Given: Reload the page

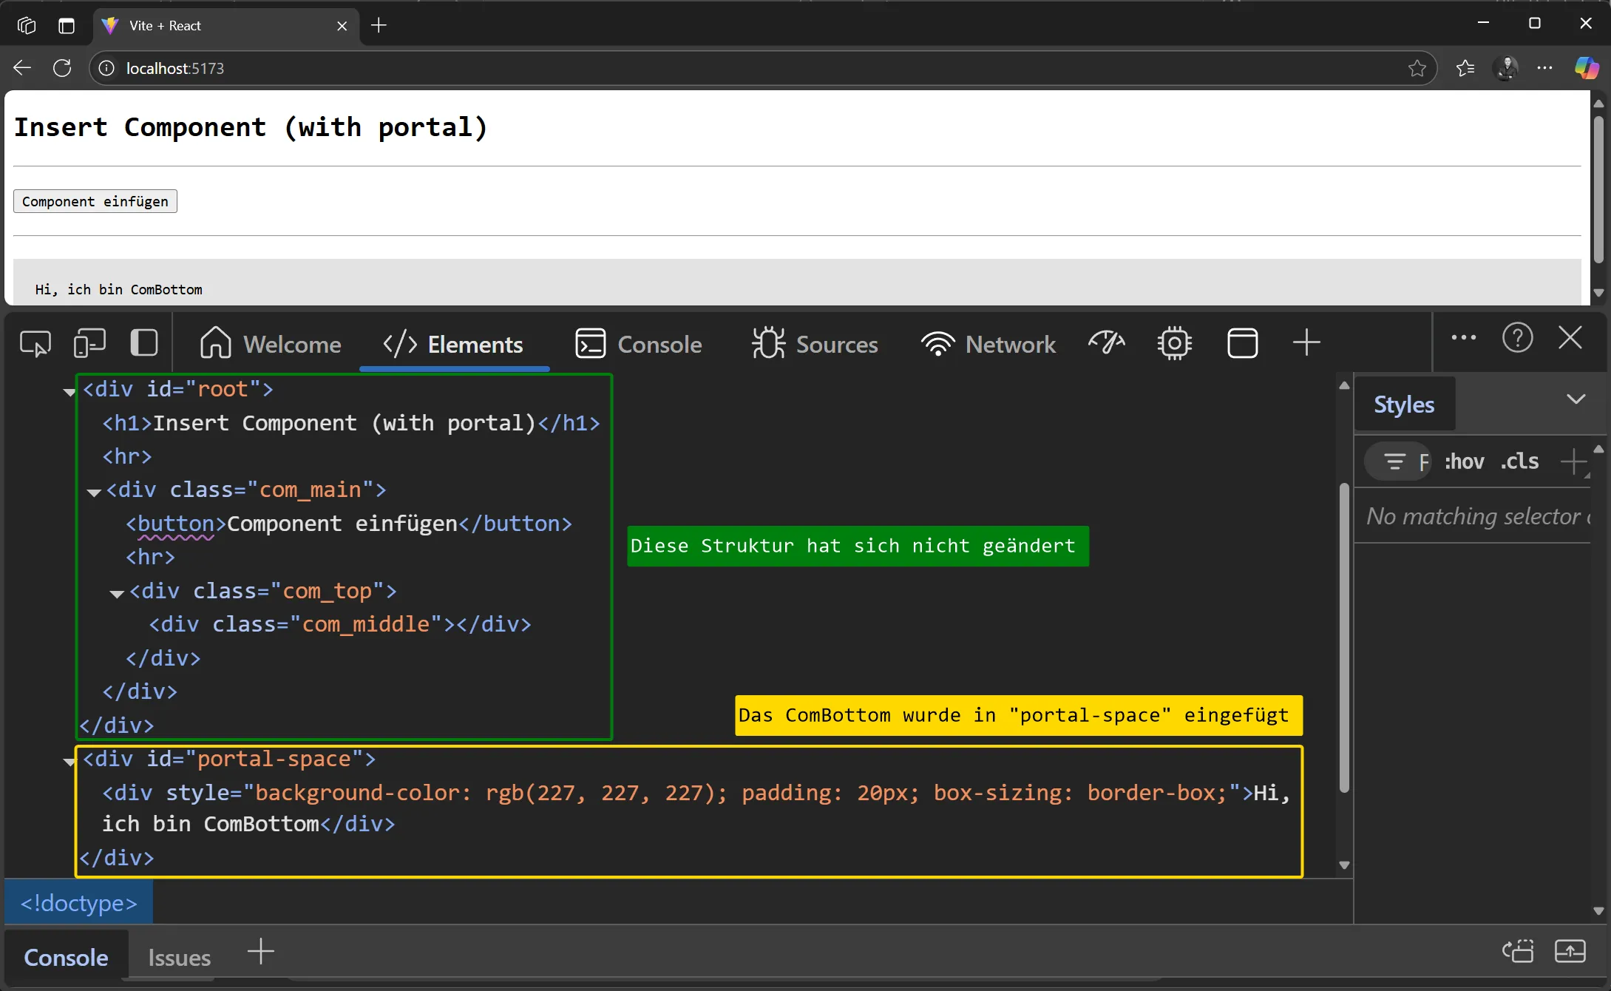Looking at the screenshot, I should point(62,68).
